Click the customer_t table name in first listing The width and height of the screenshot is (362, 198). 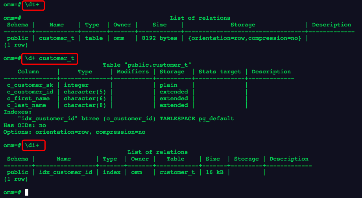(56, 38)
